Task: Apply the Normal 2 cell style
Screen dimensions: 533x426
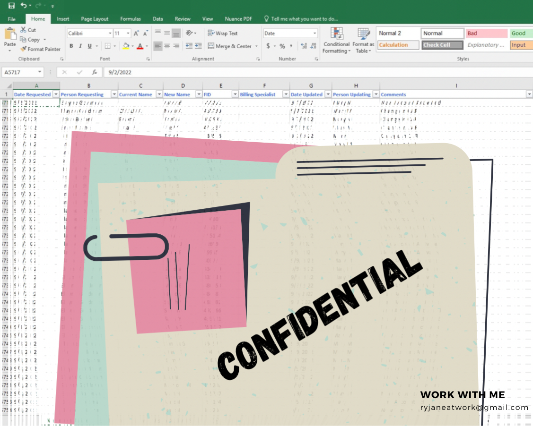Action: pyautogui.click(x=398, y=33)
